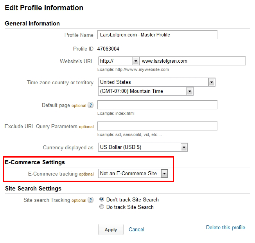The image size is (255, 243).
Task: Click the Cancel link
Action: [x=136, y=229]
